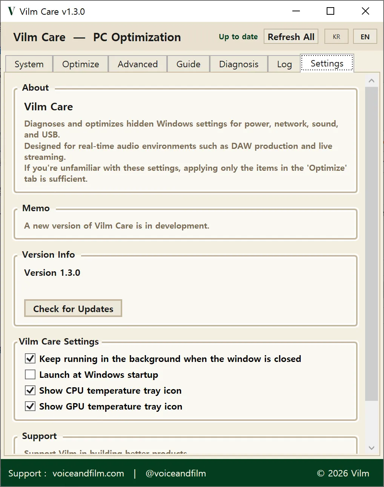Minimize the Vilm Care window

296,11
